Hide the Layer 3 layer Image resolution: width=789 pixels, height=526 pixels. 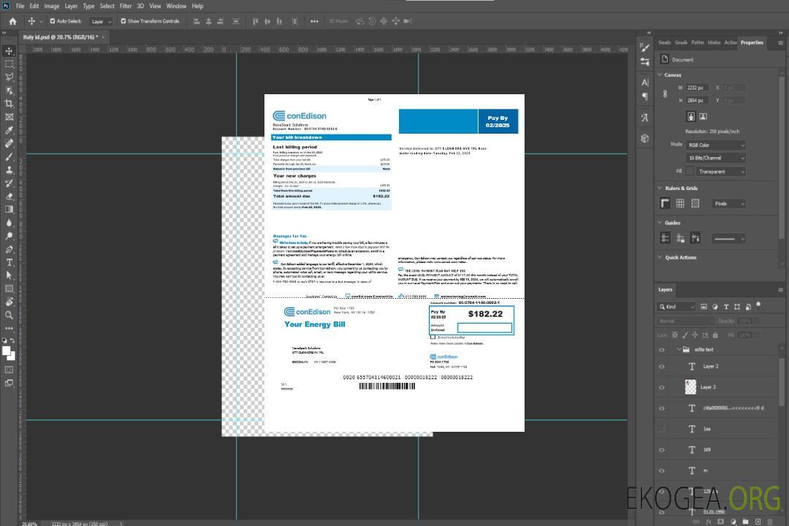(x=662, y=387)
